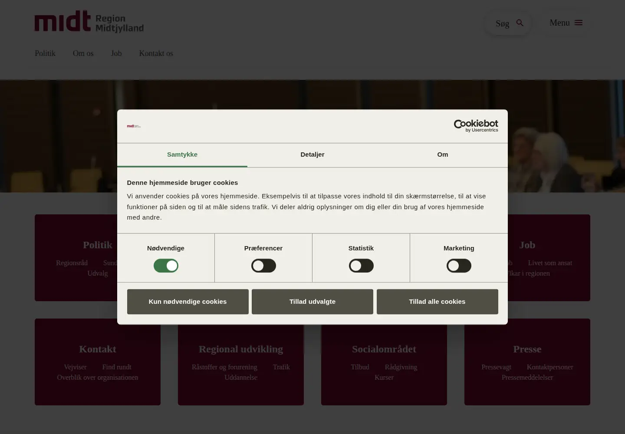Open the Rådgivning link
625x434 pixels.
(x=401, y=367)
